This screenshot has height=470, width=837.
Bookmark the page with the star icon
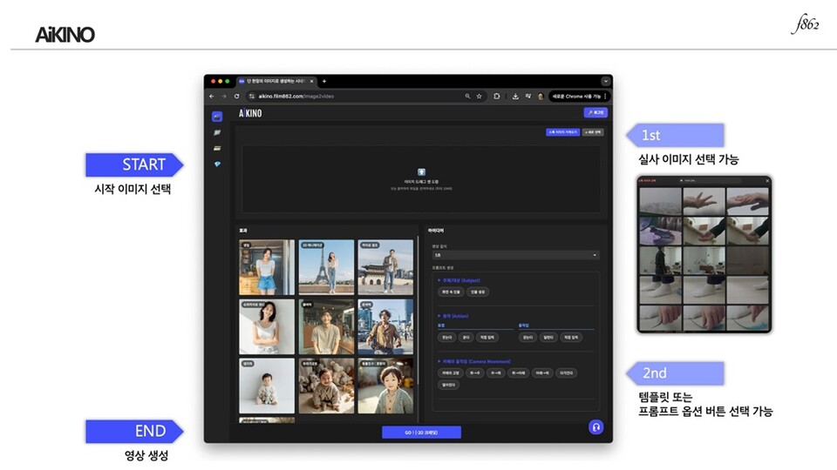coord(479,97)
